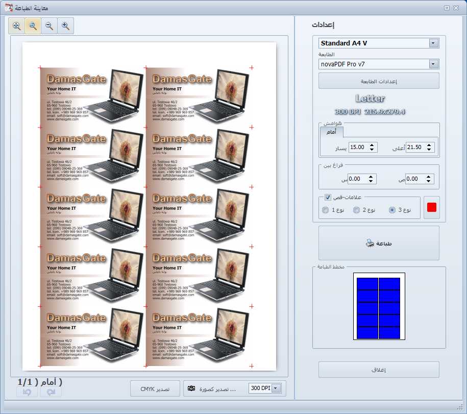This screenshot has height=414, width=467.
Task: Click the إعدادات settings heading
Action: coord(323,25)
